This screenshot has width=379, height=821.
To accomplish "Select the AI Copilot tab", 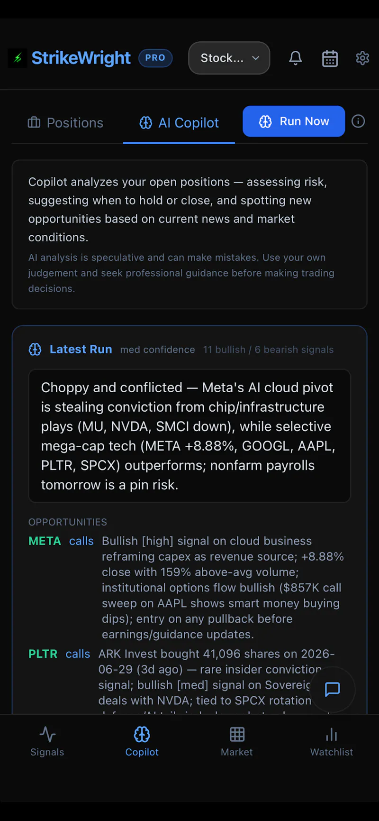I will tap(179, 123).
